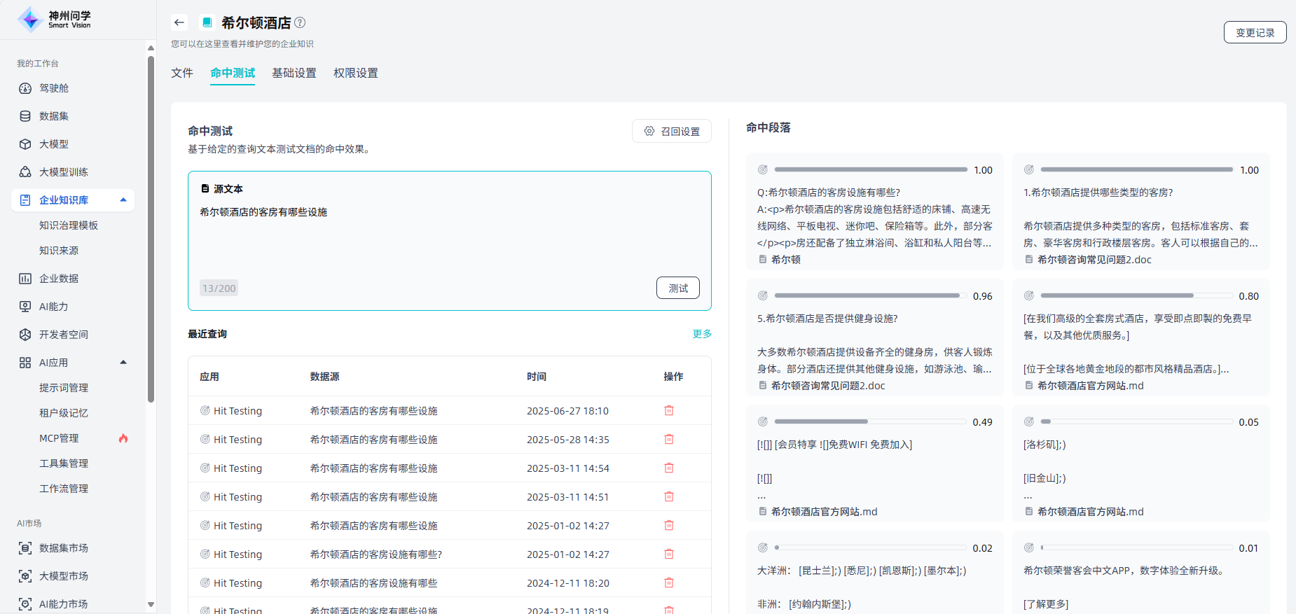Delete the 希尔顿酒店的客房设施有哪些? query record
The image size is (1296, 614).
pyautogui.click(x=669, y=554)
